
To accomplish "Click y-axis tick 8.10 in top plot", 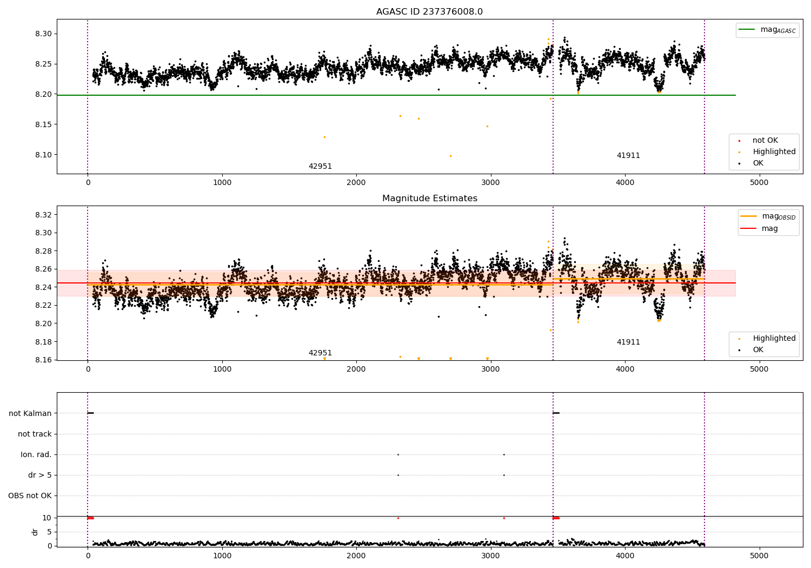I will 43,155.
